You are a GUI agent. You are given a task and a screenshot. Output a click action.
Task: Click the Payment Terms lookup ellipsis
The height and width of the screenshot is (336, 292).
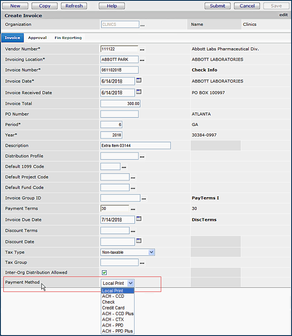133,209
